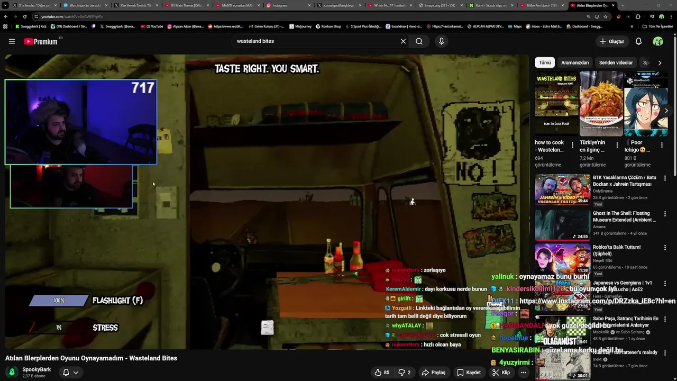Open options for the fattener's malady video
677x381 pixels.
click(x=665, y=353)
